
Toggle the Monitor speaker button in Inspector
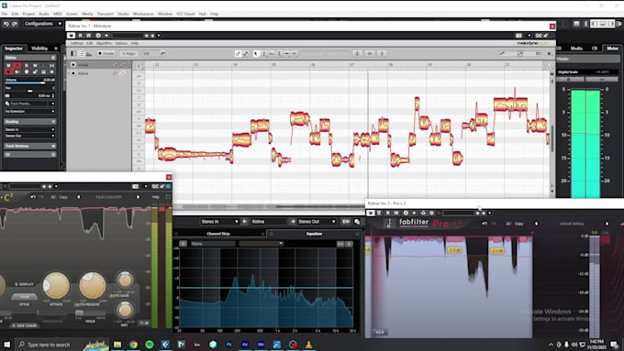17,72
